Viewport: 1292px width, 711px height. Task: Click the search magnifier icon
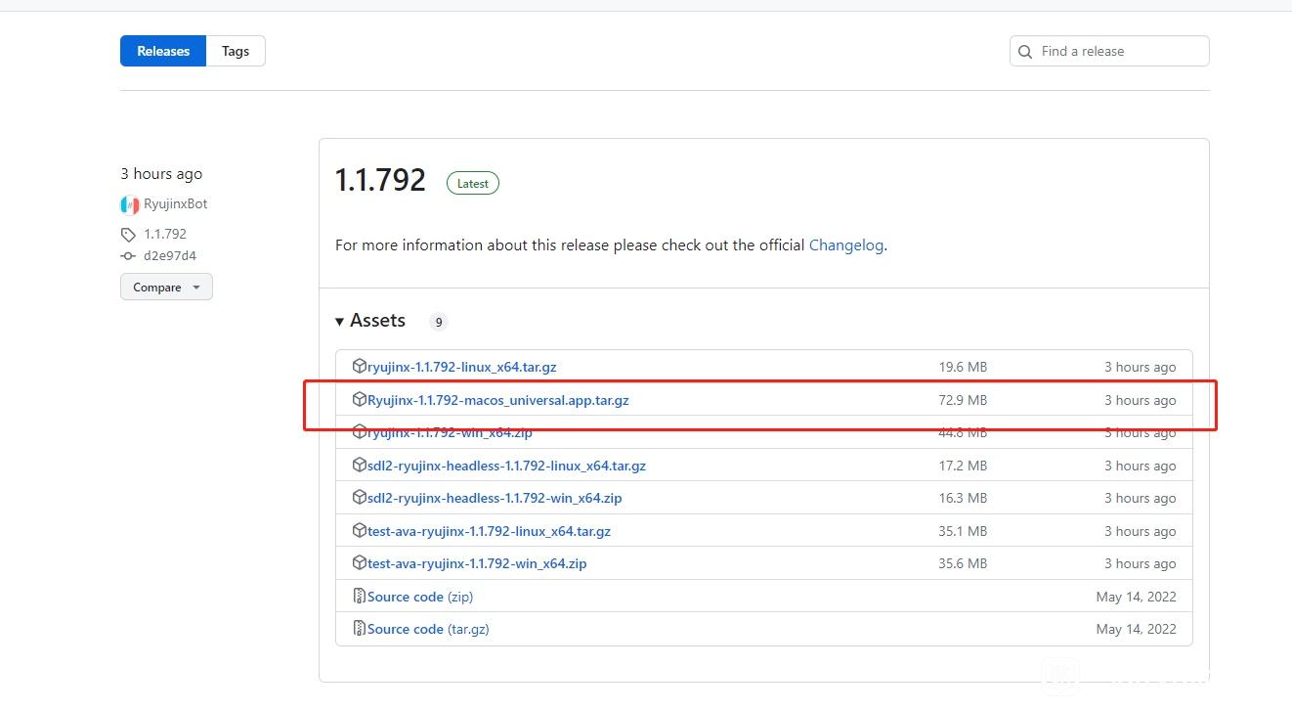[x=1025, y=52]
